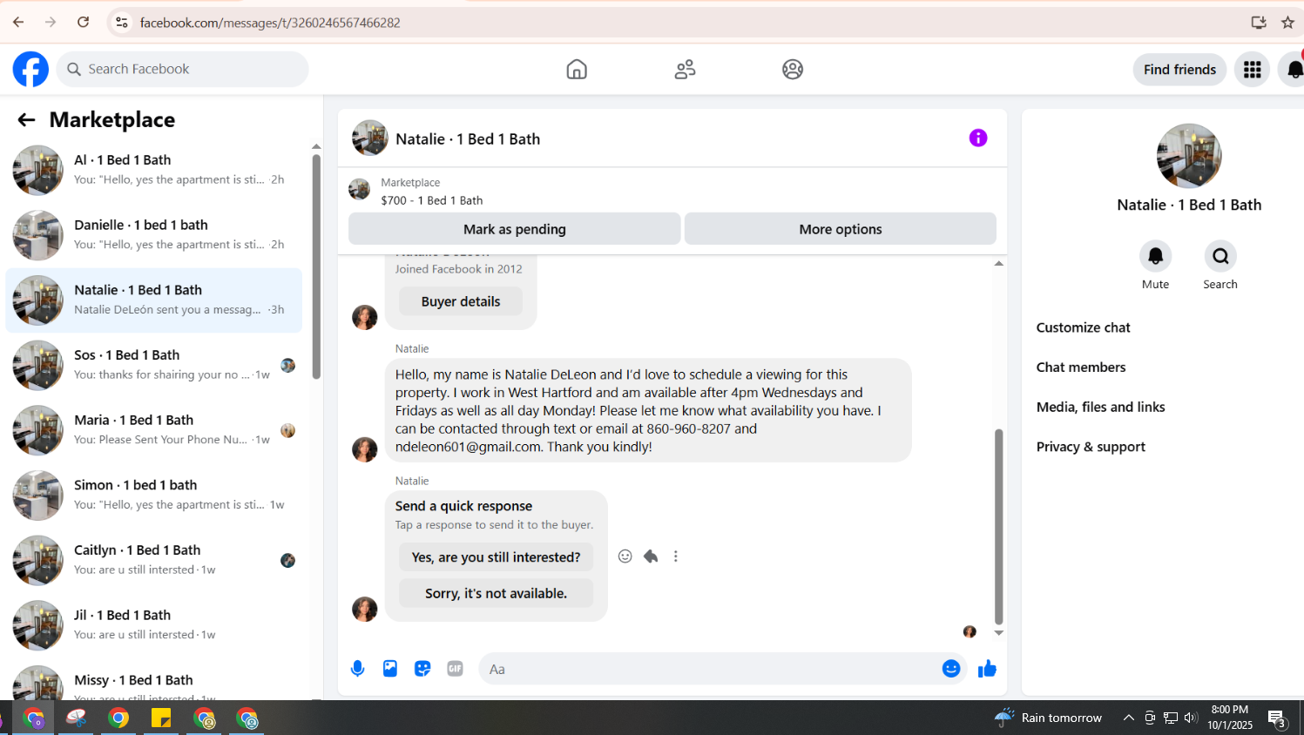Click the install app icon in the address bar
This screenshot has height=735, width=1304.
tap(1259, 23)
